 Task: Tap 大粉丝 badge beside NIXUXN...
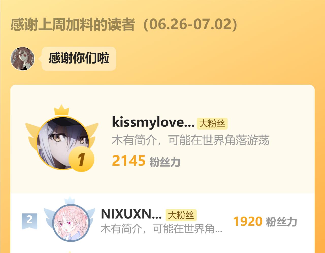pos(181,215)
